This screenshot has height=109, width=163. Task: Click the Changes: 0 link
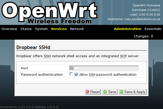coord(143,36)
